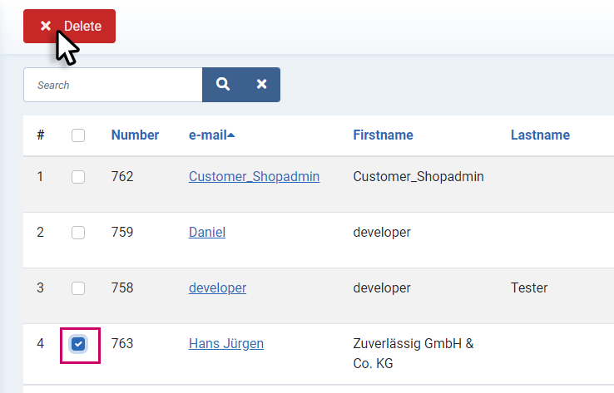Clear the search with the X icon

(261, 85)
